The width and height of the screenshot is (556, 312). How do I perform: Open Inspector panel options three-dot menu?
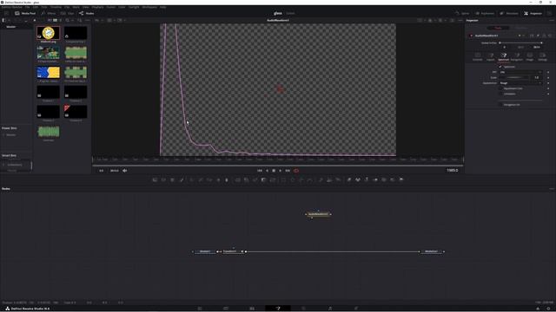[x=552, y=21]
